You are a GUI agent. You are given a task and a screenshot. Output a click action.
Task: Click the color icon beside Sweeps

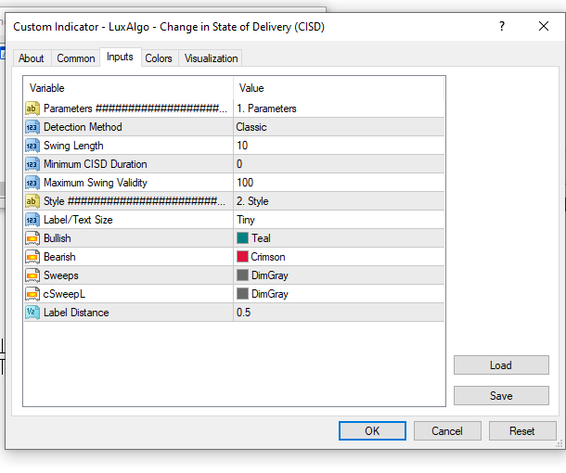(x=32, y=275)
